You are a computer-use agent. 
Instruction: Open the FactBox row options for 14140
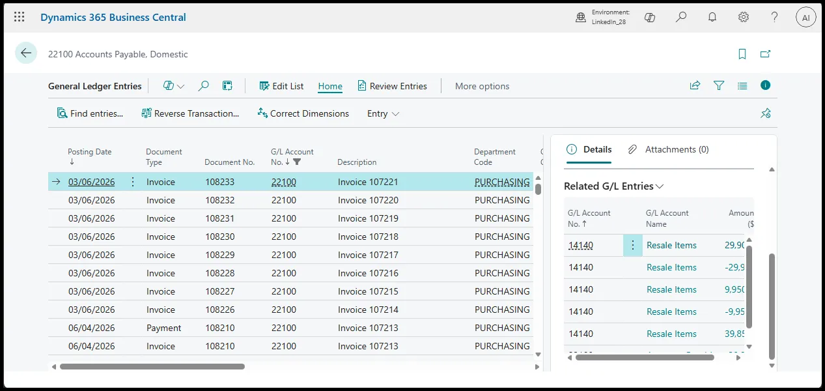tap(633, 245)
